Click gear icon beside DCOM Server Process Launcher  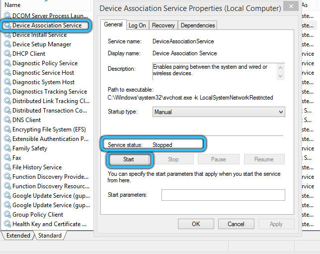7,15
